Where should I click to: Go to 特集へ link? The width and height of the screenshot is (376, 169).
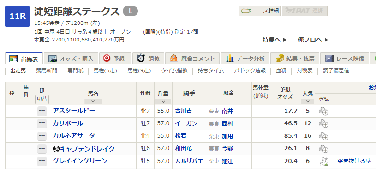click(275, 40)
